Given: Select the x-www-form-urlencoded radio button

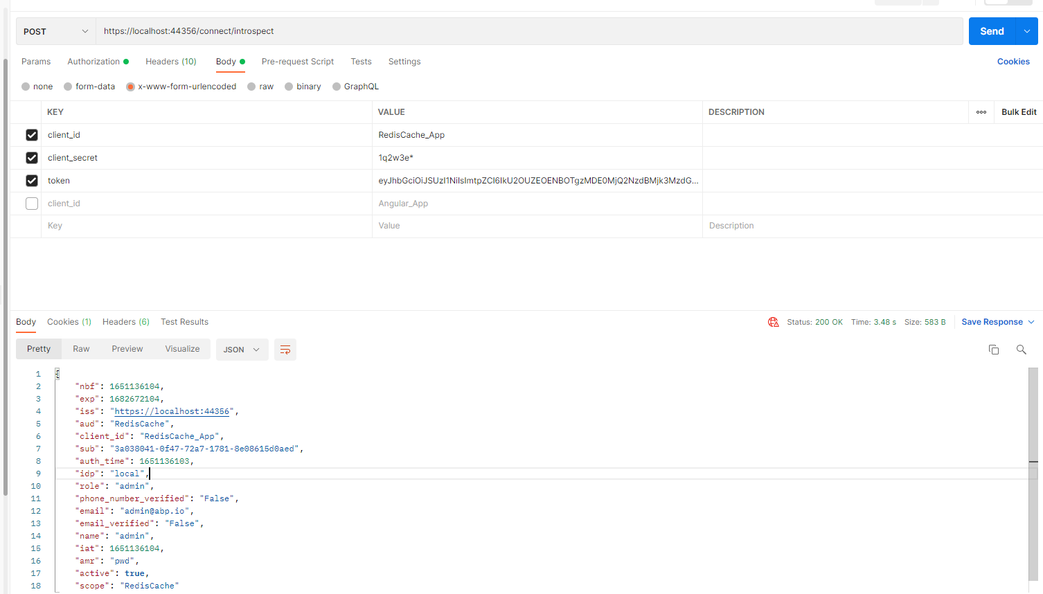Looking at the screenshot, I should click(x=130, y=86).
